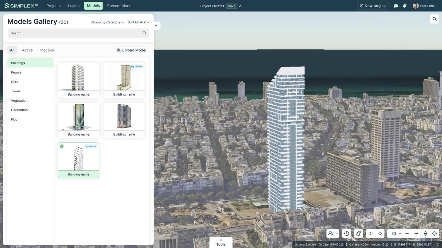Open the chat messages icon
Viewport: 442px width, 248px height.
(396, 6)
